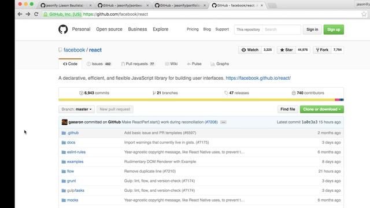
Task: Switch to the Code tab
Action: (x=71, y=64)
